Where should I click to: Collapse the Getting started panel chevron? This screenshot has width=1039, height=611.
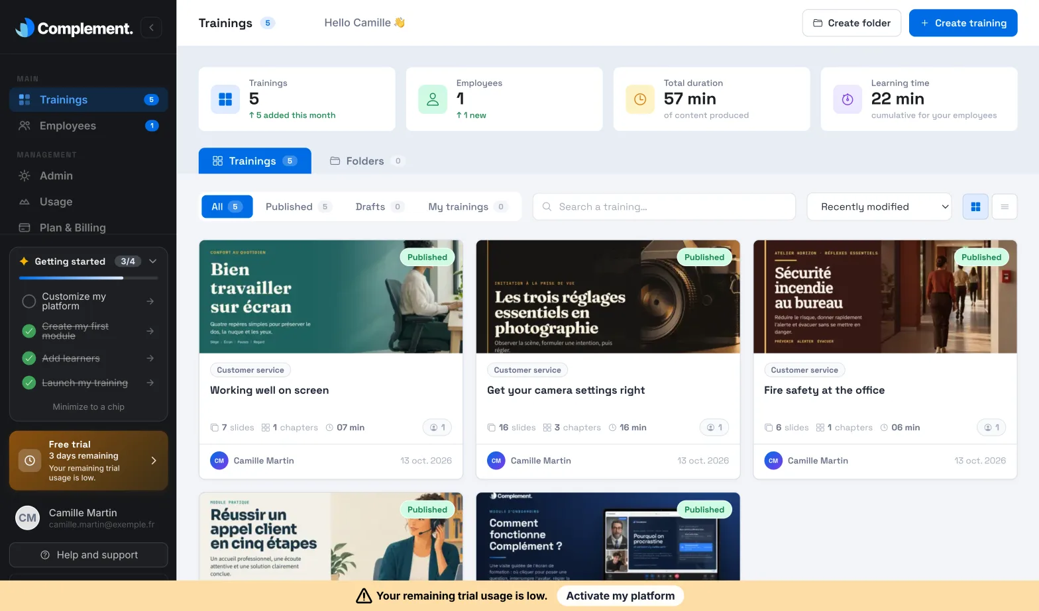153,261
